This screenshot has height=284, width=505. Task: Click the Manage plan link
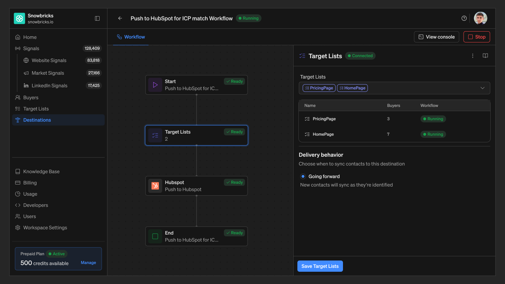(x=88, y=263)
